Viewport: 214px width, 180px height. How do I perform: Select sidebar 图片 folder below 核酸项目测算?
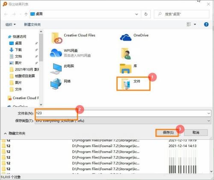(16, 83)
